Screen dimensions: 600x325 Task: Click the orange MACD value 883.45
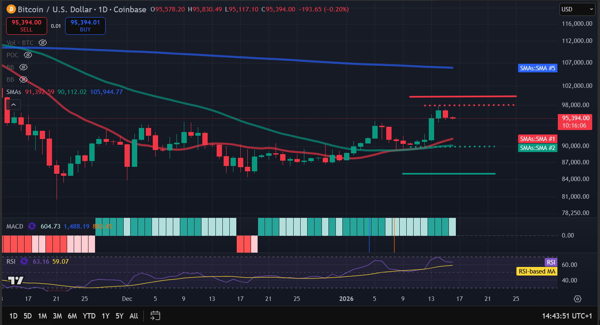102,226
